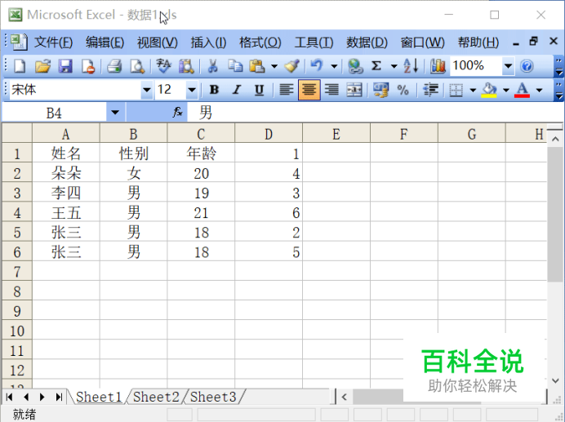Image resolution: width=565 pixels, height=422 pixels.
Task: Apply the yellow fill color
Action: [x=489, y=90]
